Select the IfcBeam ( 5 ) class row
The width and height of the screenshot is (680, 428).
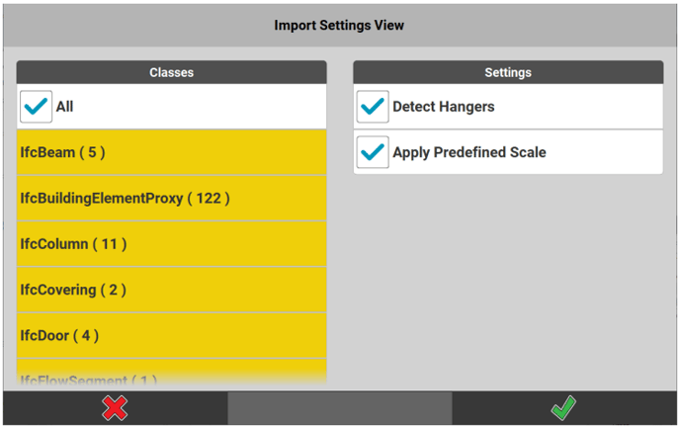click(x=171, y=152)
